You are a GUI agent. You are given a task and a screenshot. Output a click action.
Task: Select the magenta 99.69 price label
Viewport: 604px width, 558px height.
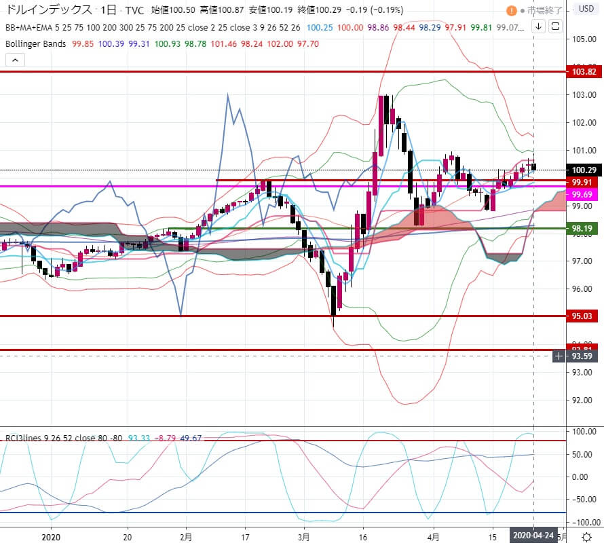click(582, 194)
